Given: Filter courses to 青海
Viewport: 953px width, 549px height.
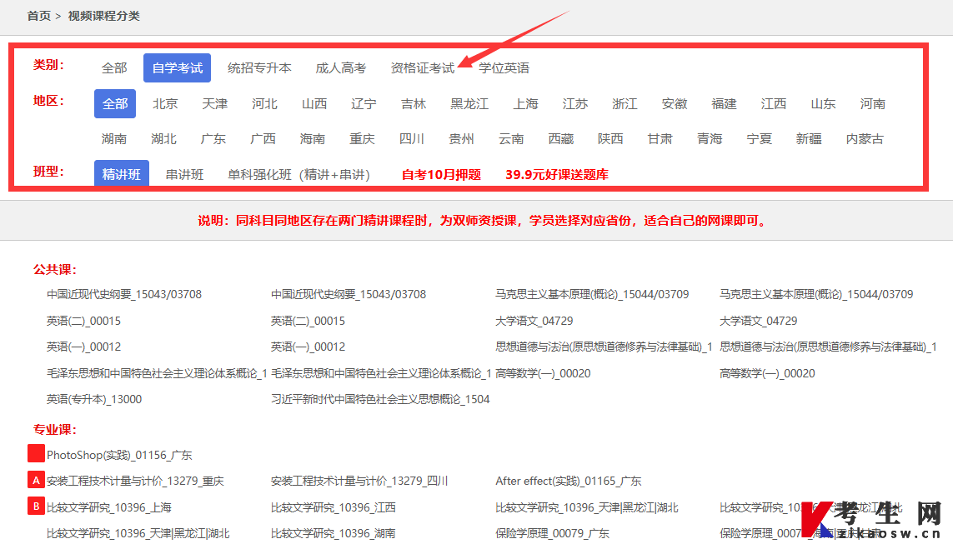Looking at the screenshot, I should pos(710,139).
